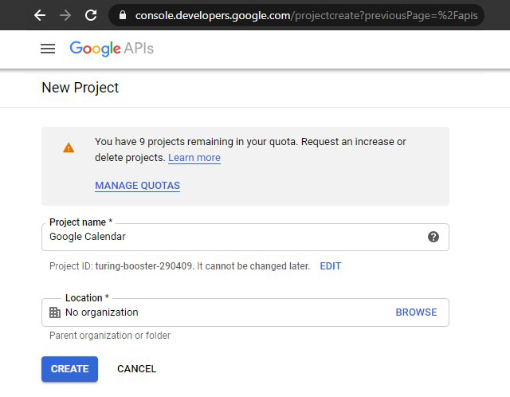
Task: Click the organization building icon in Location
Action: click(55, 312)
